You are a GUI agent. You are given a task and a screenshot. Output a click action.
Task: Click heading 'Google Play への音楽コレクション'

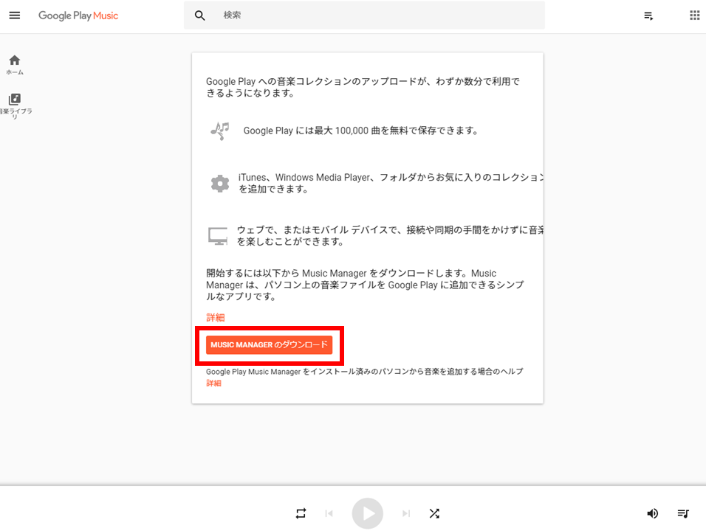coord(363,87)
